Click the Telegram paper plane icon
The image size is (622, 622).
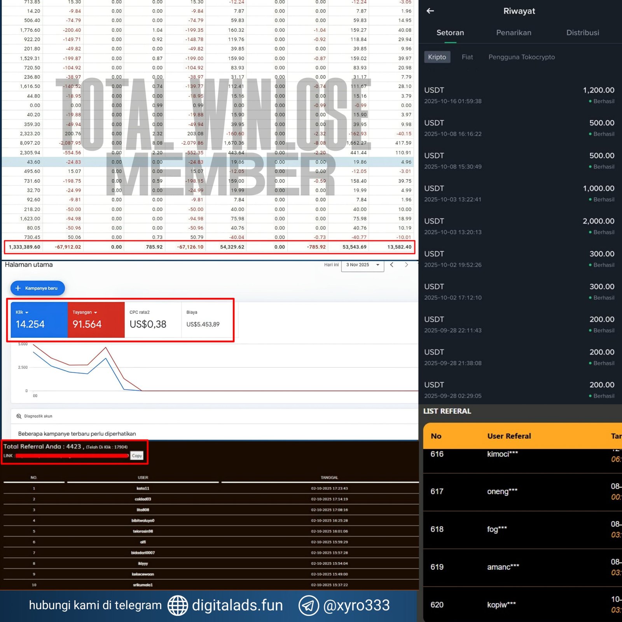[309, 606]
